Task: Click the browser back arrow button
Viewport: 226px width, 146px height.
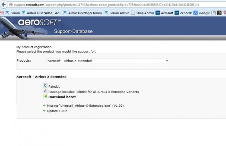Action: [x=4, y=5]
